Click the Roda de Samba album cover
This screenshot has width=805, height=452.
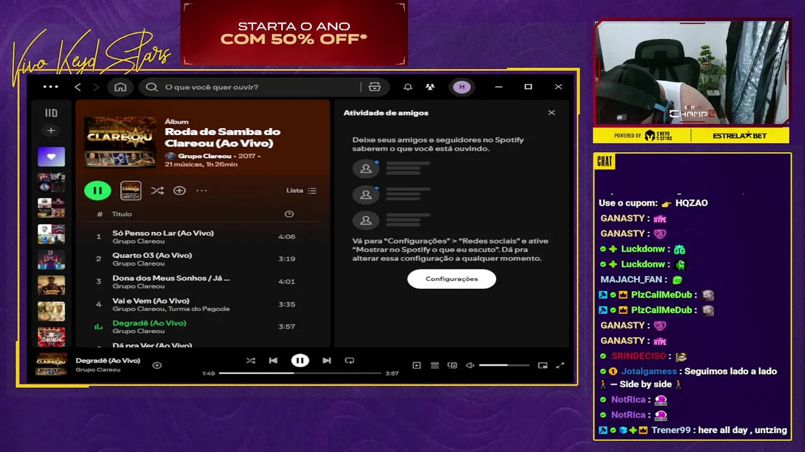pos(120,142)
